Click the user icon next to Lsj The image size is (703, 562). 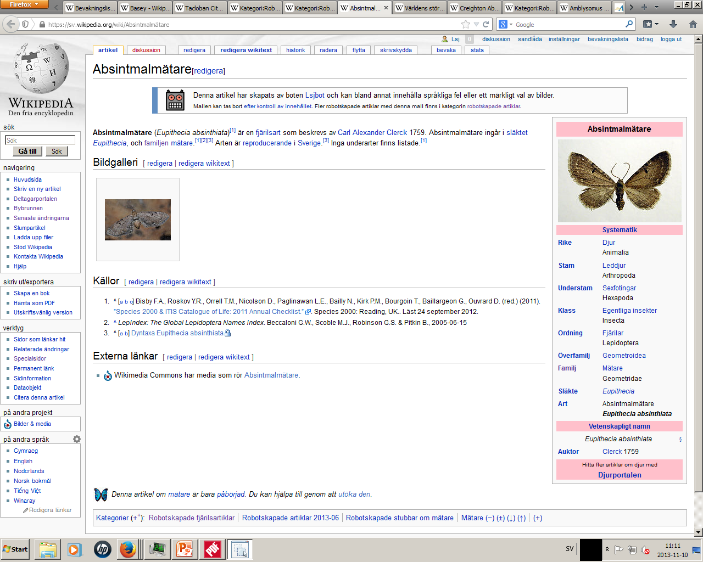pos(445,39)
